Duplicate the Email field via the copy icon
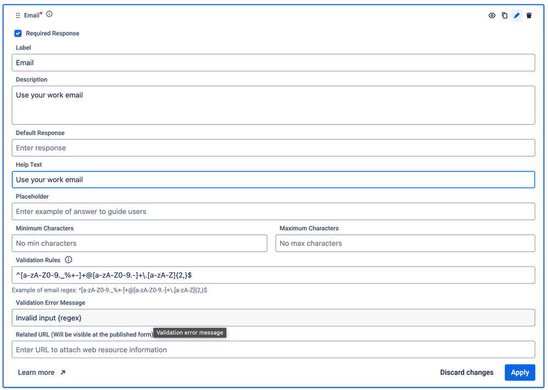Viewport: 548px width, 390px height. (505, 15)
